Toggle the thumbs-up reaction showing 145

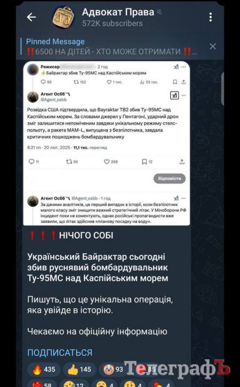[79, 369]
